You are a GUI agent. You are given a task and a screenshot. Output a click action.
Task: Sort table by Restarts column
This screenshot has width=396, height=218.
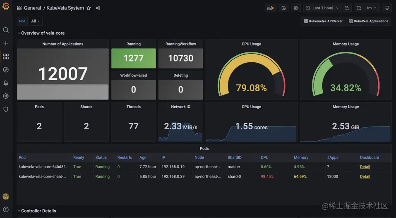pyautogui.click(x=125, y=158)
